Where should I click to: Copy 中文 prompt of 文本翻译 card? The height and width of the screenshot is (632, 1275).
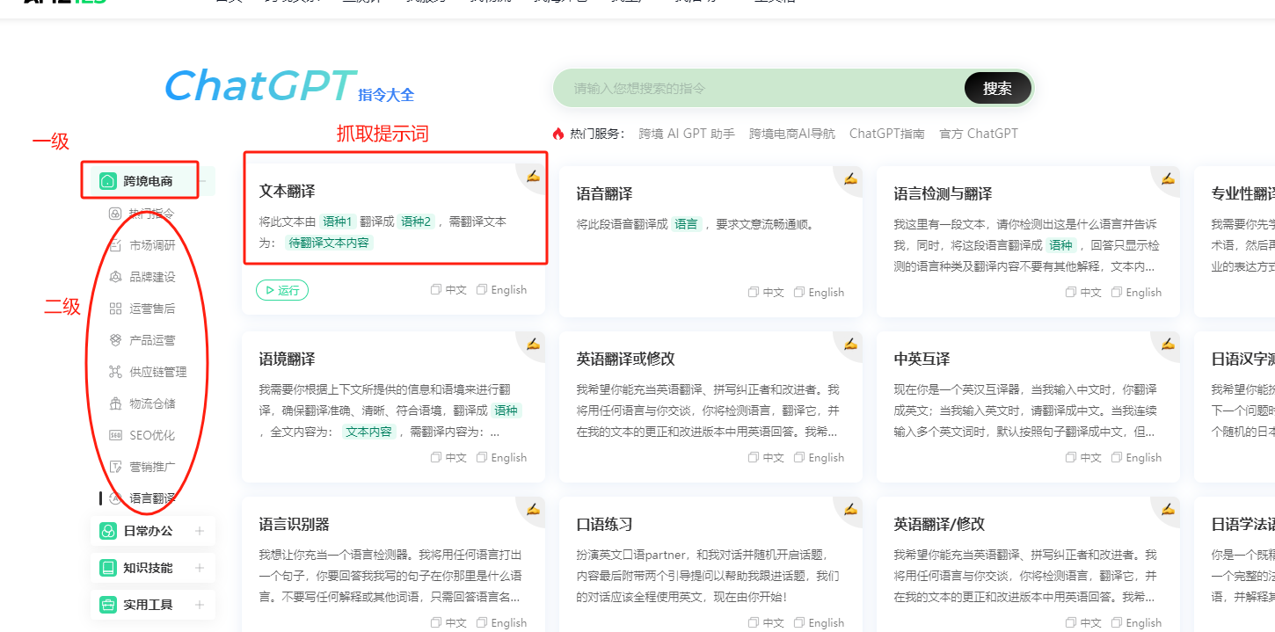448,290
